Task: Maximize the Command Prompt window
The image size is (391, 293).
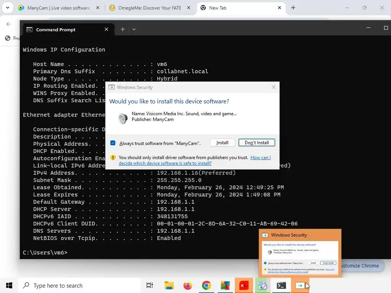Action: tap(386, 28)
